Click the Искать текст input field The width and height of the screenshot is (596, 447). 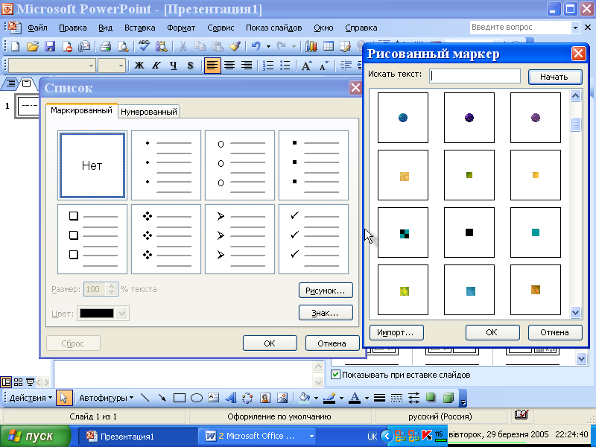(475, 76)
